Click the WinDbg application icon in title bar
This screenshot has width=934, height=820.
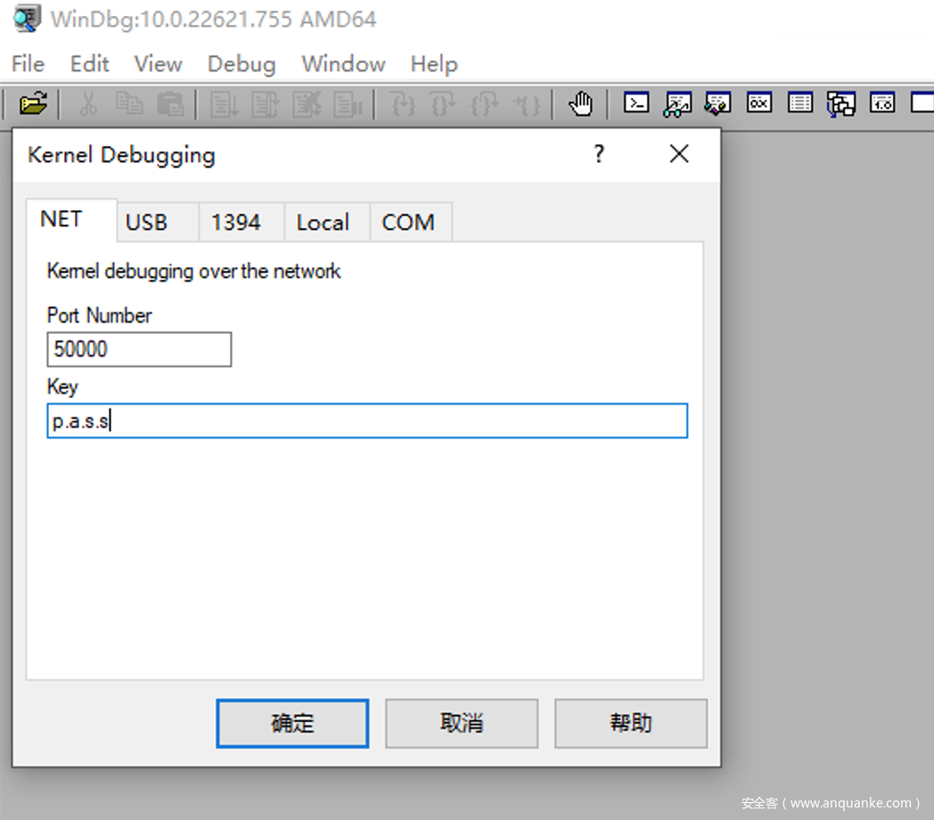(x=27, y=19)
